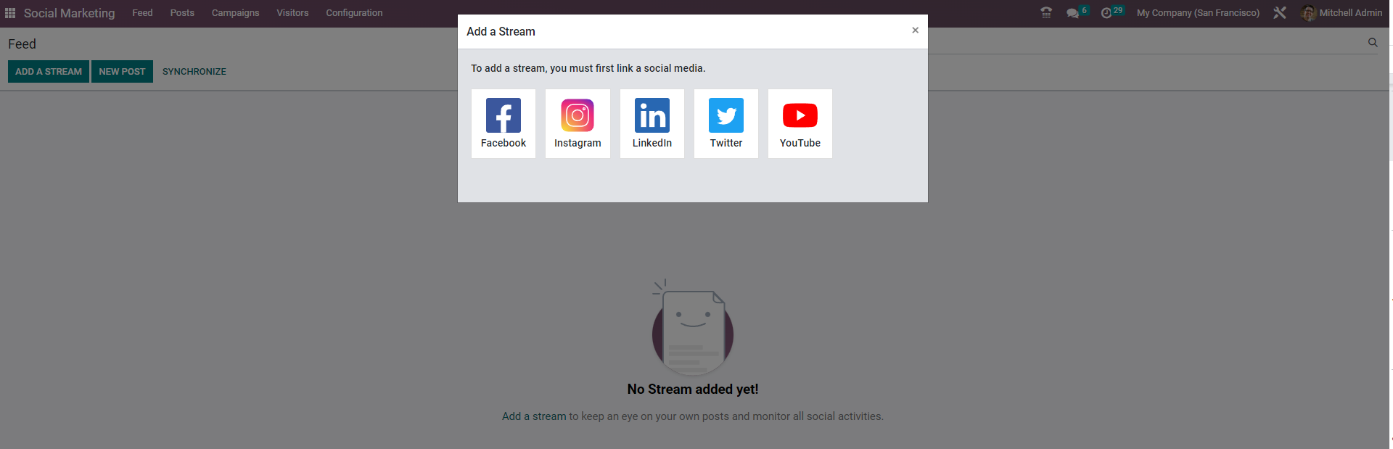1393x449 pixels.
Task: Click the 'Add a Stream' dialog title
Action: (501, 31)
